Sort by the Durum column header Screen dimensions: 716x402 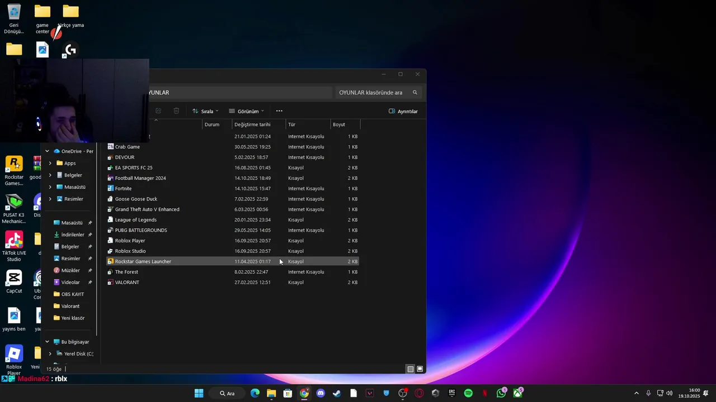pos(216,125)
